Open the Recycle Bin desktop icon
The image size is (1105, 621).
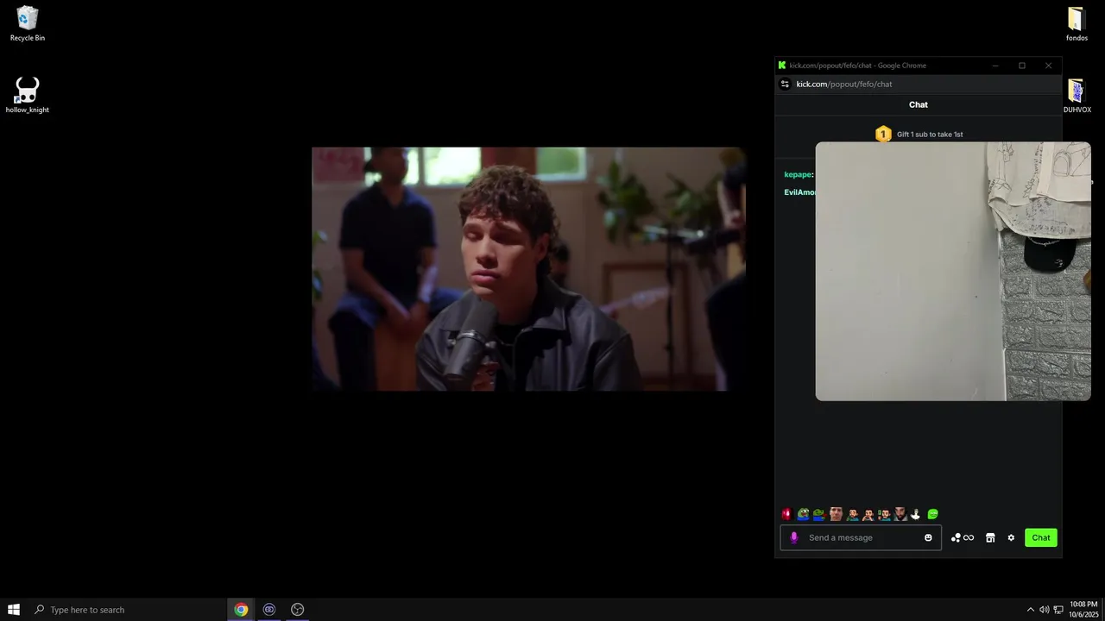pyautogui.click(x=28, y=23)
